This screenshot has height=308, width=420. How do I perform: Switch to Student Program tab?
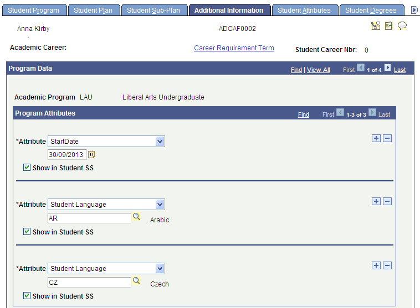(x=34, y=10)
